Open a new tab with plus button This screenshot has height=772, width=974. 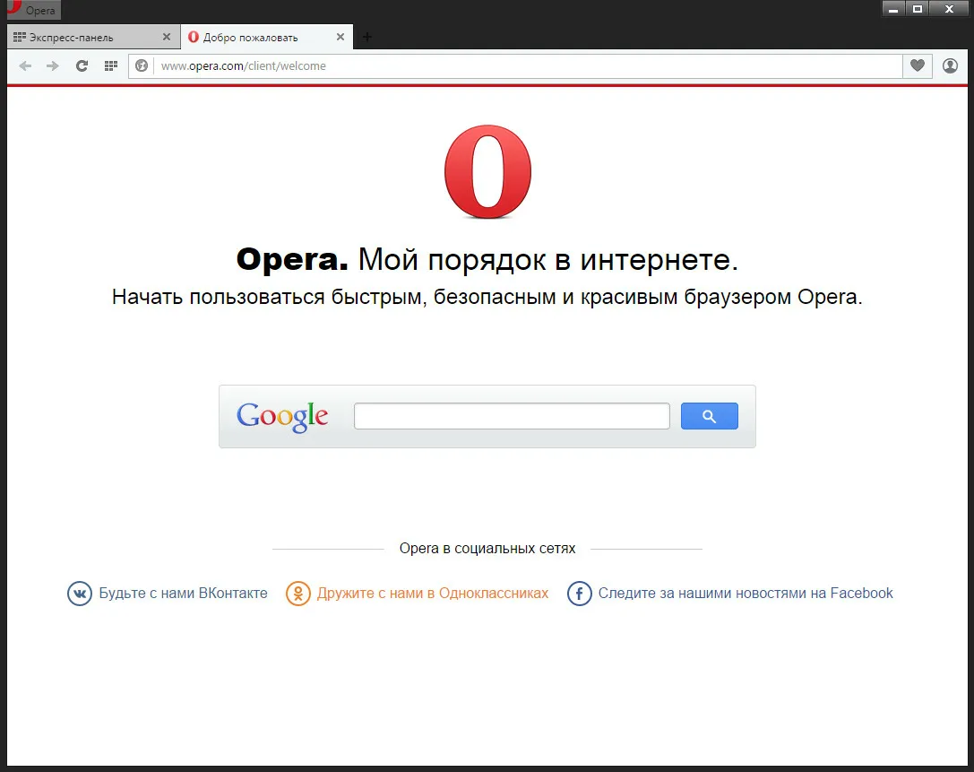[x=366, y=38]
